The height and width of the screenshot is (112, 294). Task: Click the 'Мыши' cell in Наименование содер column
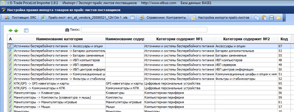125,107
